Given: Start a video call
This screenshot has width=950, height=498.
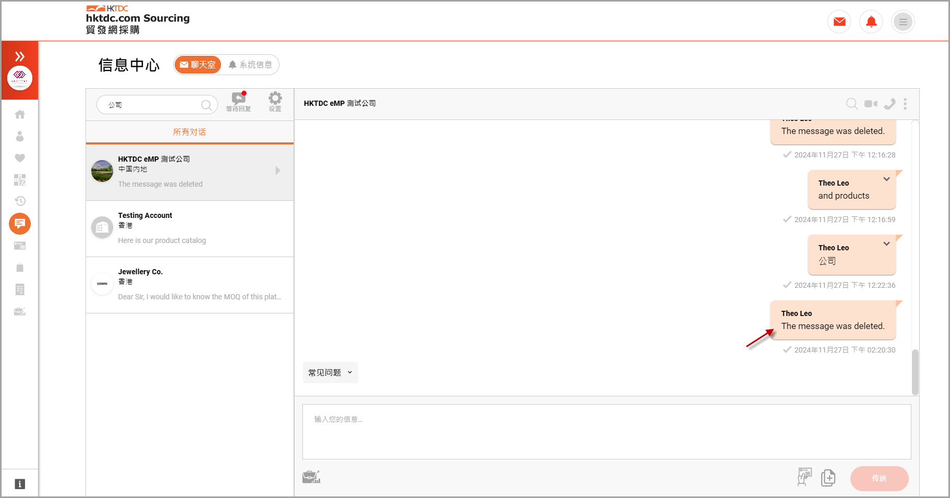Looking at the screenshot, I should 871,104.
